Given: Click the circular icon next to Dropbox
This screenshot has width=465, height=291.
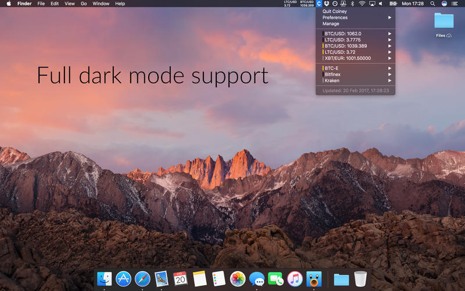Looking at the screenshot, I should (335, 3).
